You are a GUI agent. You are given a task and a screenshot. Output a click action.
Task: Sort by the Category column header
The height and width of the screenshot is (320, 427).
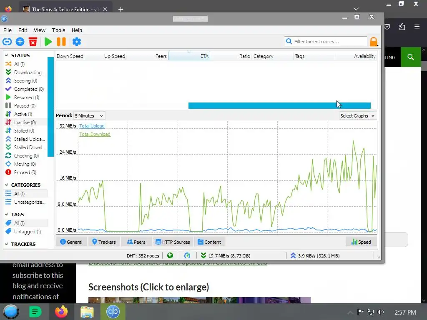click(272, 56)
